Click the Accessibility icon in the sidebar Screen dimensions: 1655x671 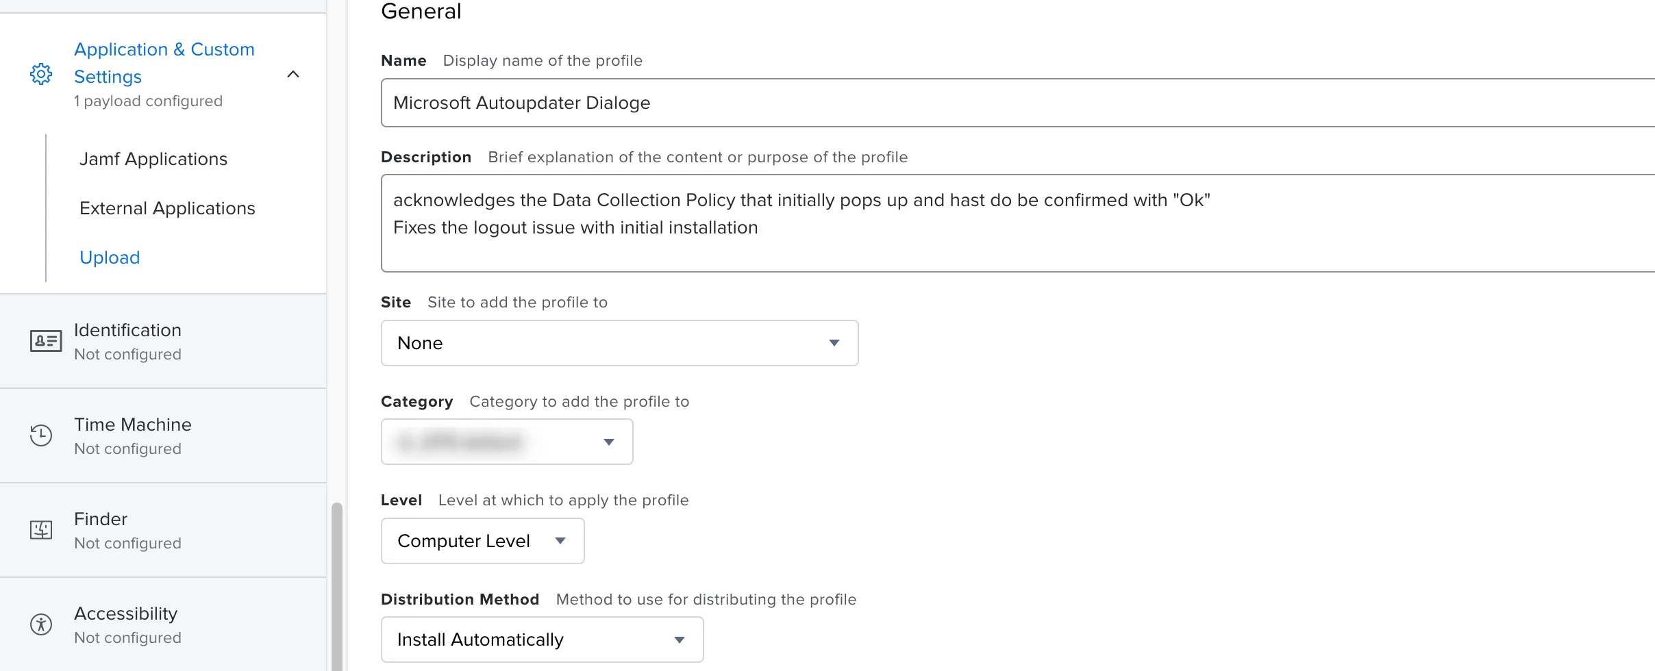[41, 624]
